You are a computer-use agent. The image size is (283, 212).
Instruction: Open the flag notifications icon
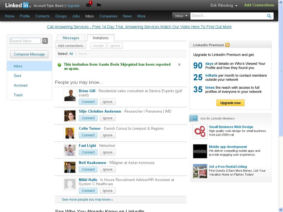[99, 5]
